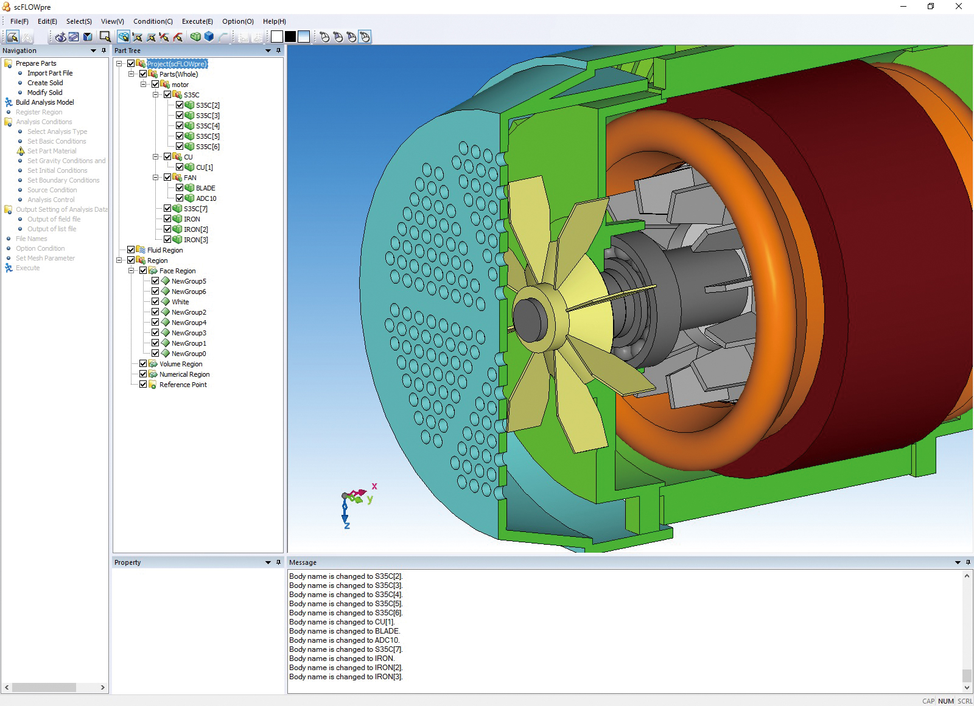Select the rightmost mouse operation mode icon
Image resolution: width=974 pixels, height=706 pixels.
(x=365, y=37)
